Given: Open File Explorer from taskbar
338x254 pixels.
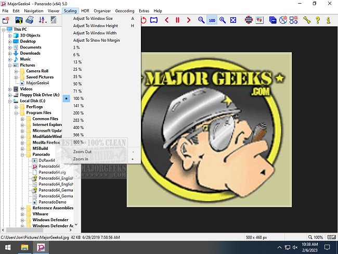Looking at the screenshot, I should (x=24, y=248).
